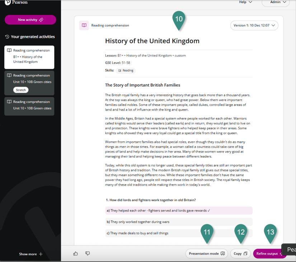296x262 pixels.
Task: Click the copy icon inside the Copy button
Action: pos(245,253)
